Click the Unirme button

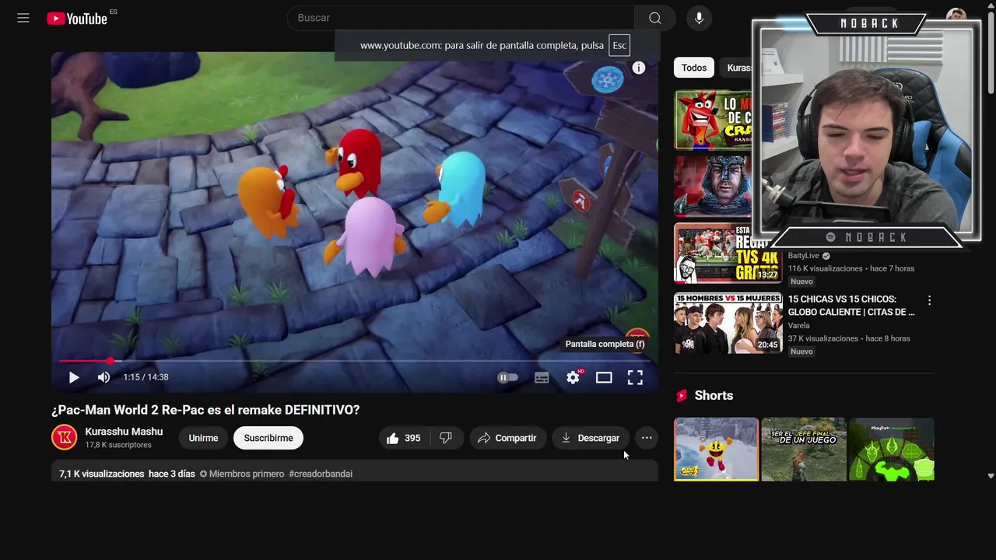pos(203,438)
